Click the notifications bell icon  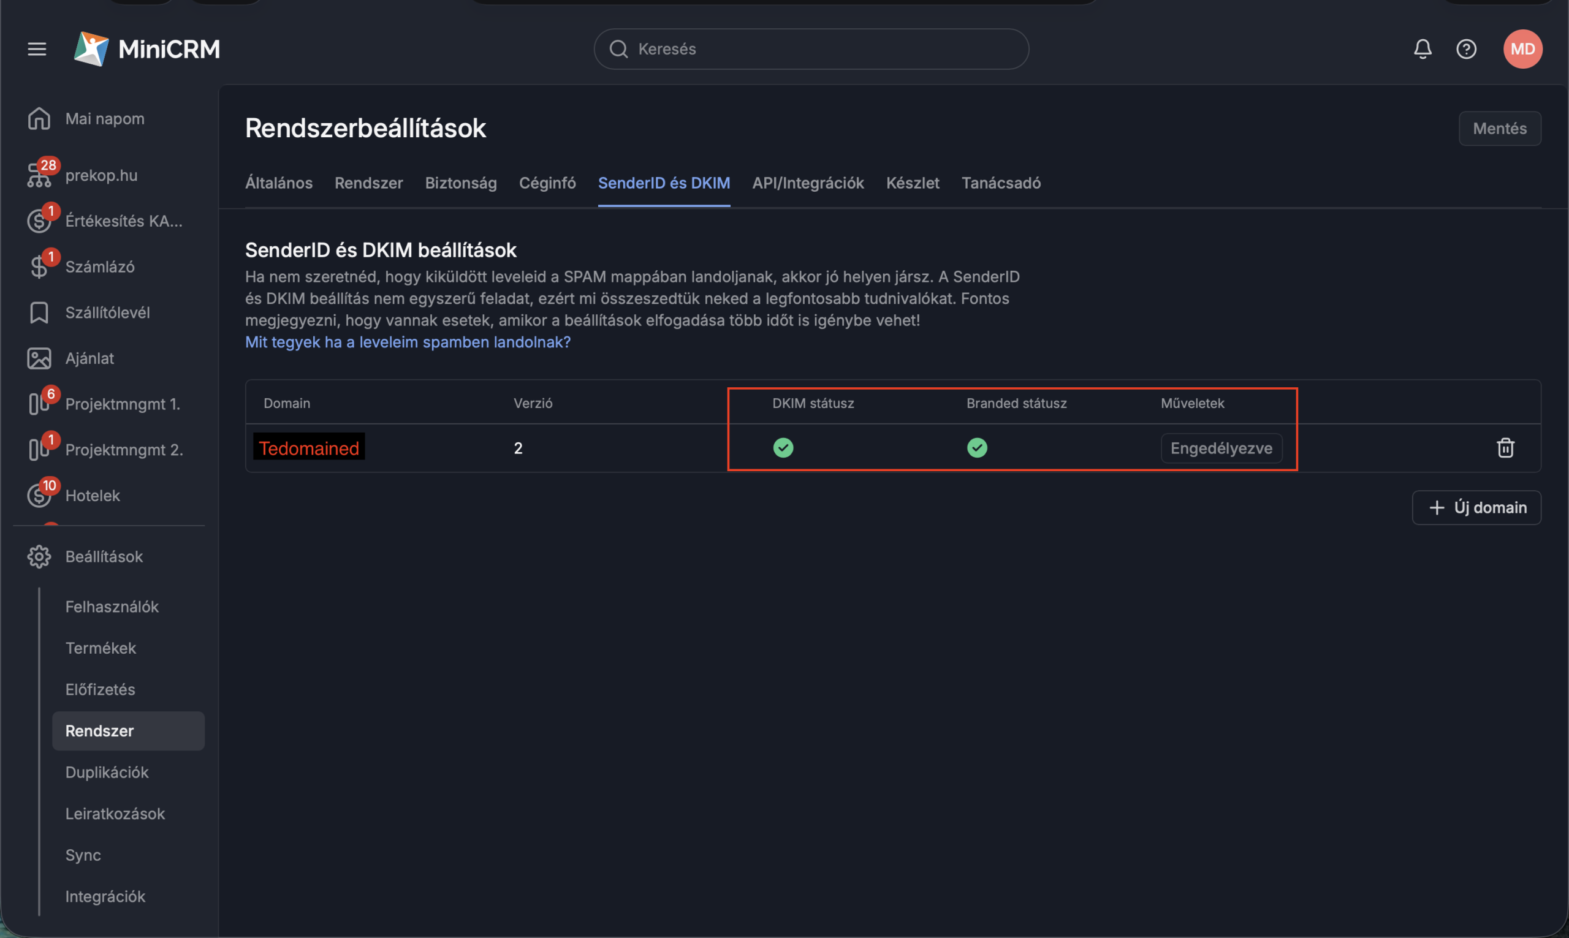[x=1423, y=48]
